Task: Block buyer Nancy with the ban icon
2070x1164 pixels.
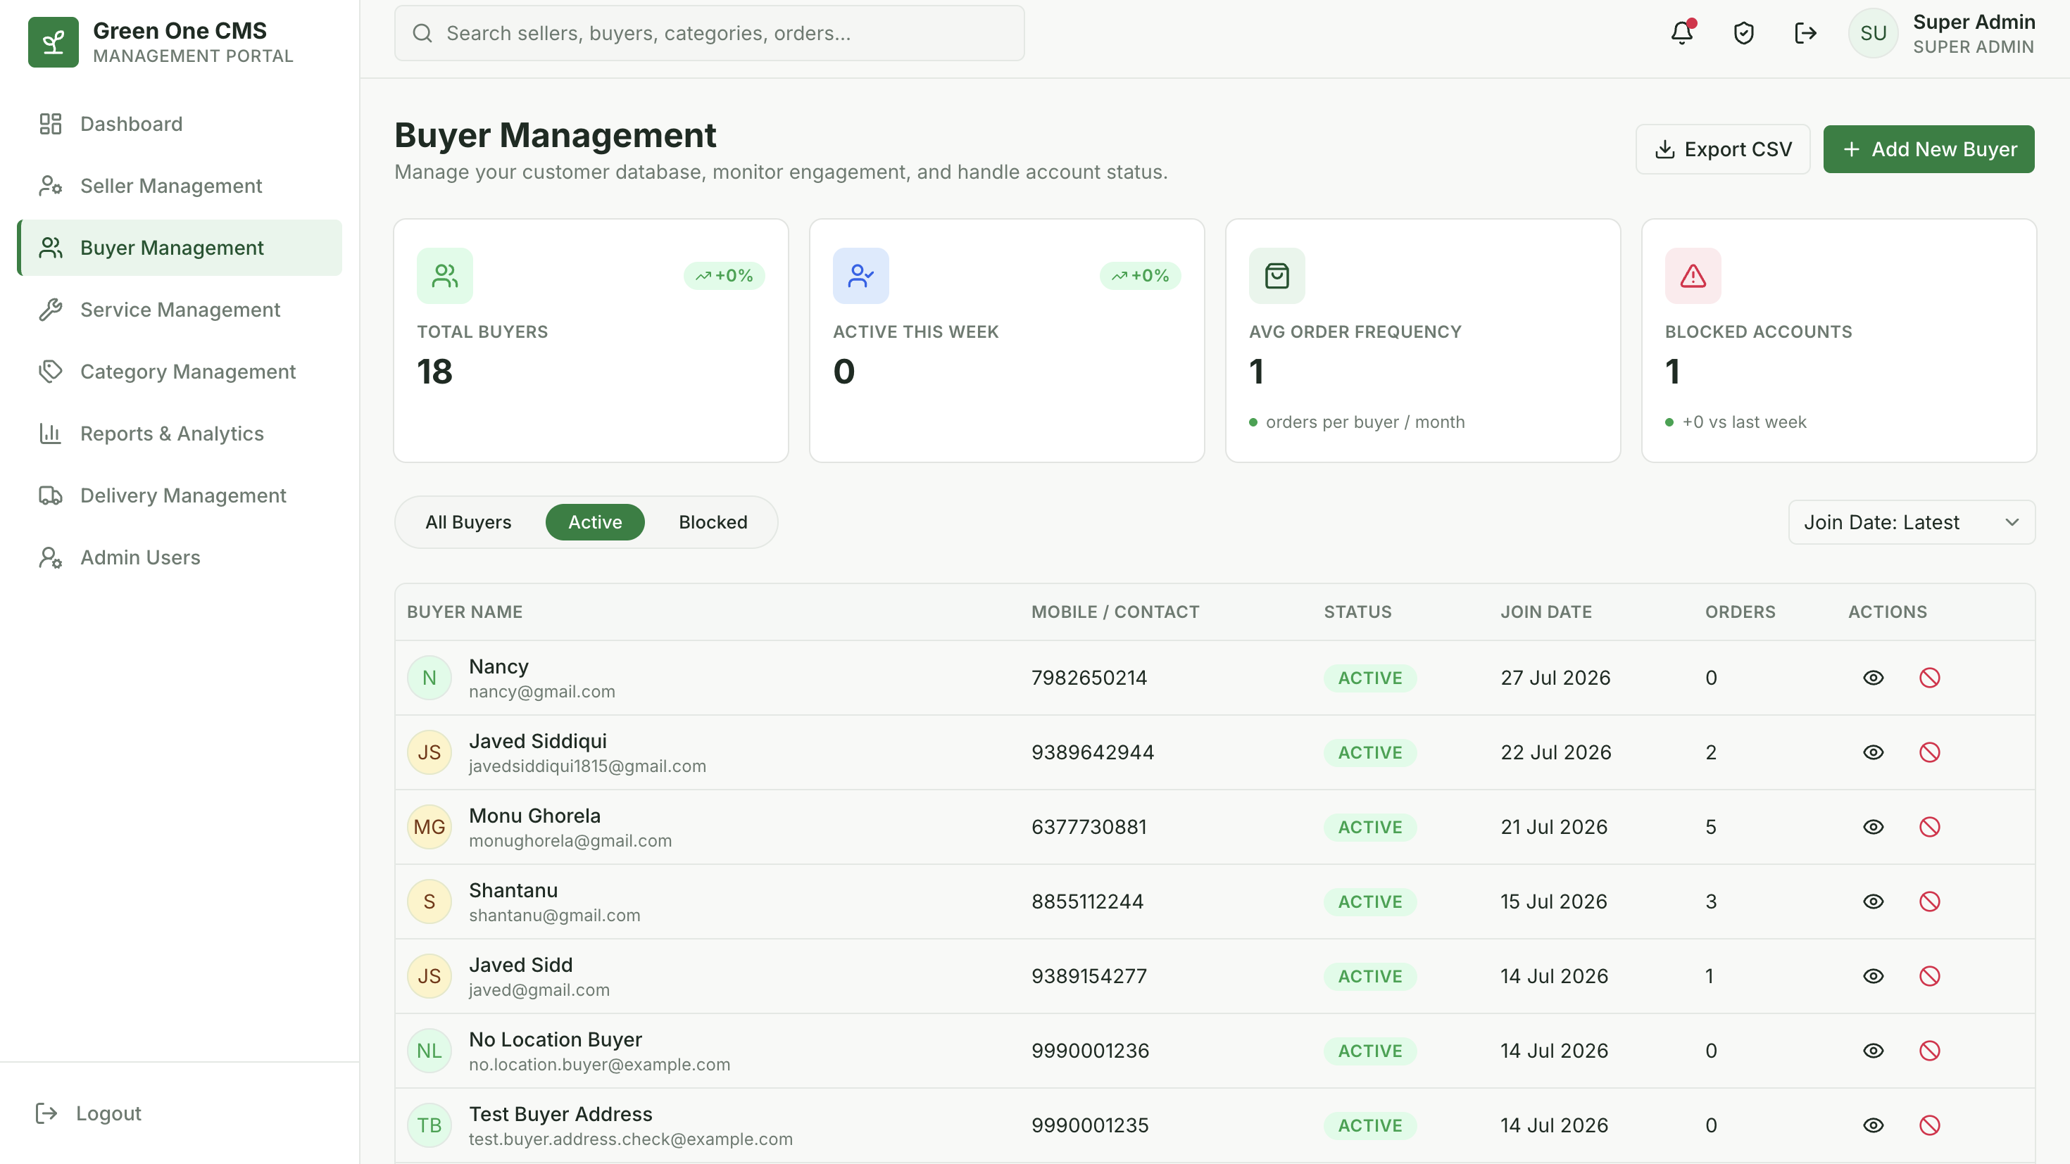Action: click(1929, 678)
